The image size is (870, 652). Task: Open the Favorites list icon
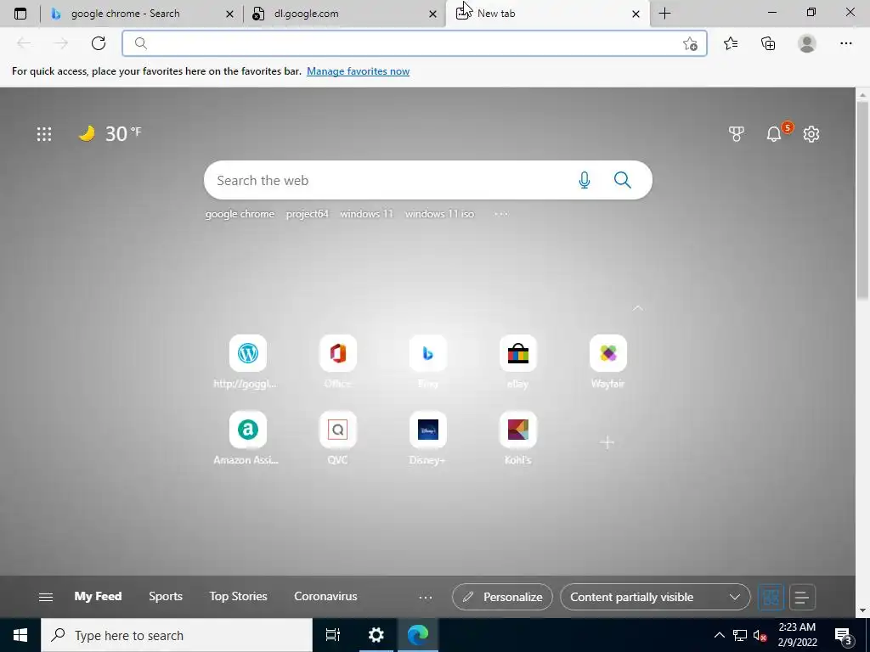pos(731,43)
